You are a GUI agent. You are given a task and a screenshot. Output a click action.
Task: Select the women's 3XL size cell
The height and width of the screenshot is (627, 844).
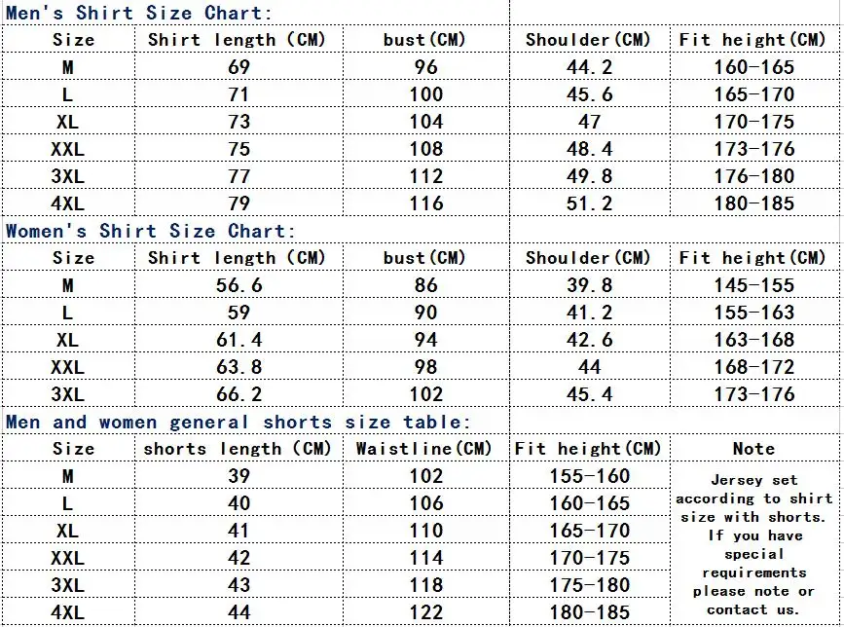[68, 394]
